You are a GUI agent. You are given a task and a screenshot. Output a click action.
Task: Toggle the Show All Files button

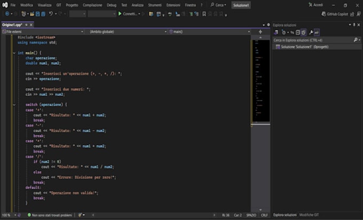pos(303,33)
